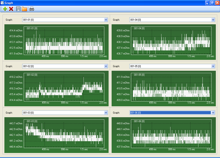Screen dimensions: 220x158
Task: Expand the 001-01 [0] graph dropdown
Action: pyautogui.click(x=105, y=20)
